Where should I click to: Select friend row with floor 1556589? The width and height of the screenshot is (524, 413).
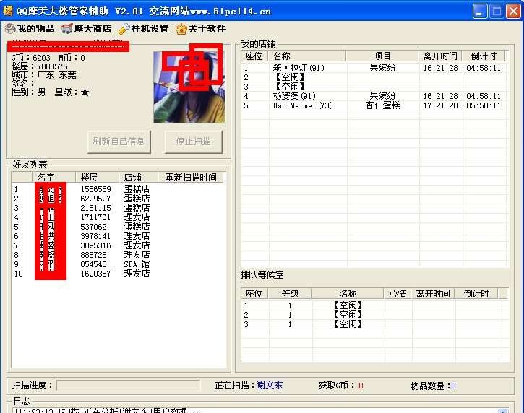118,189
